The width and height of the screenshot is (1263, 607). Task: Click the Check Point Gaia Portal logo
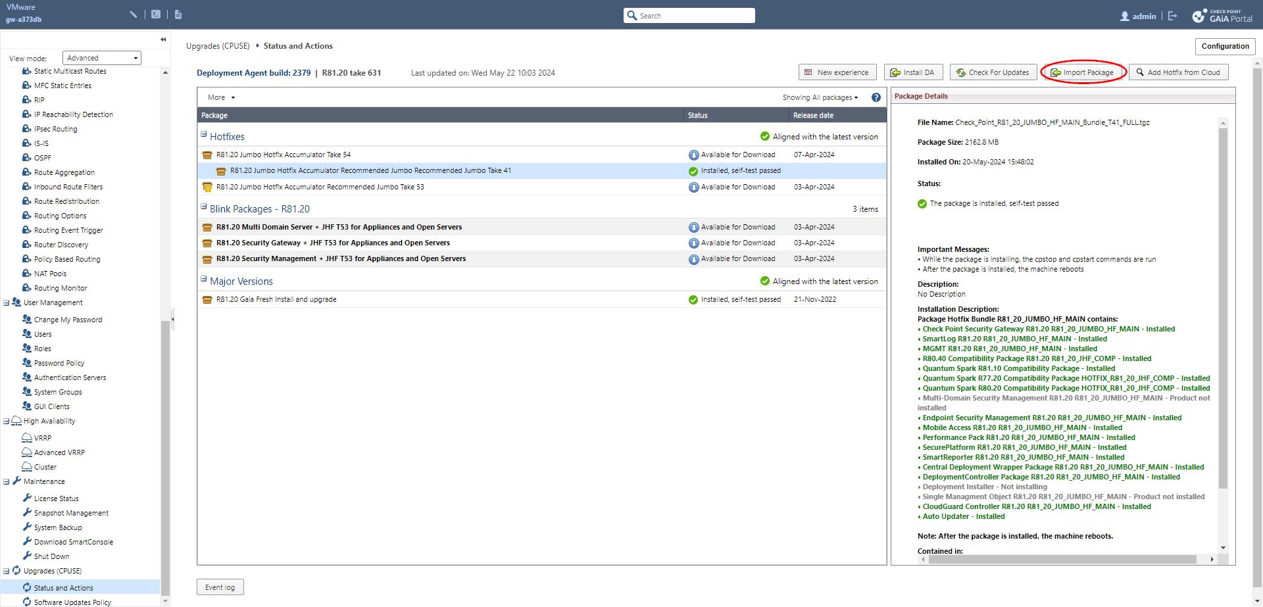click(1222, 16)
